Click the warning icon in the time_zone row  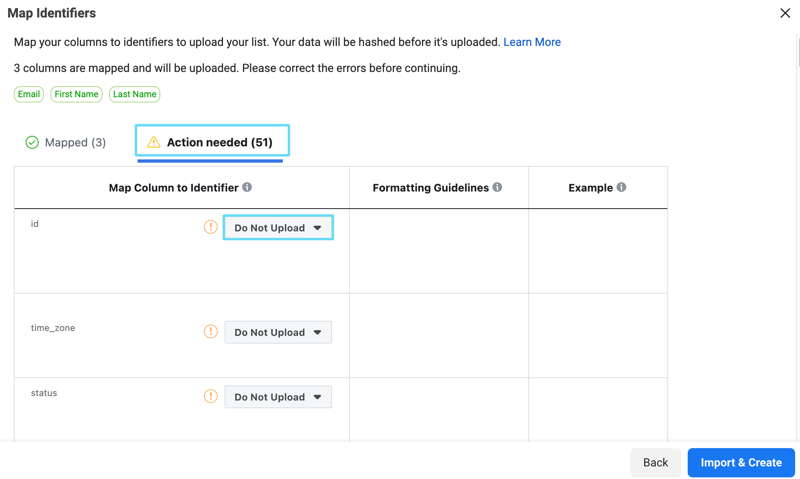(210, 331)
